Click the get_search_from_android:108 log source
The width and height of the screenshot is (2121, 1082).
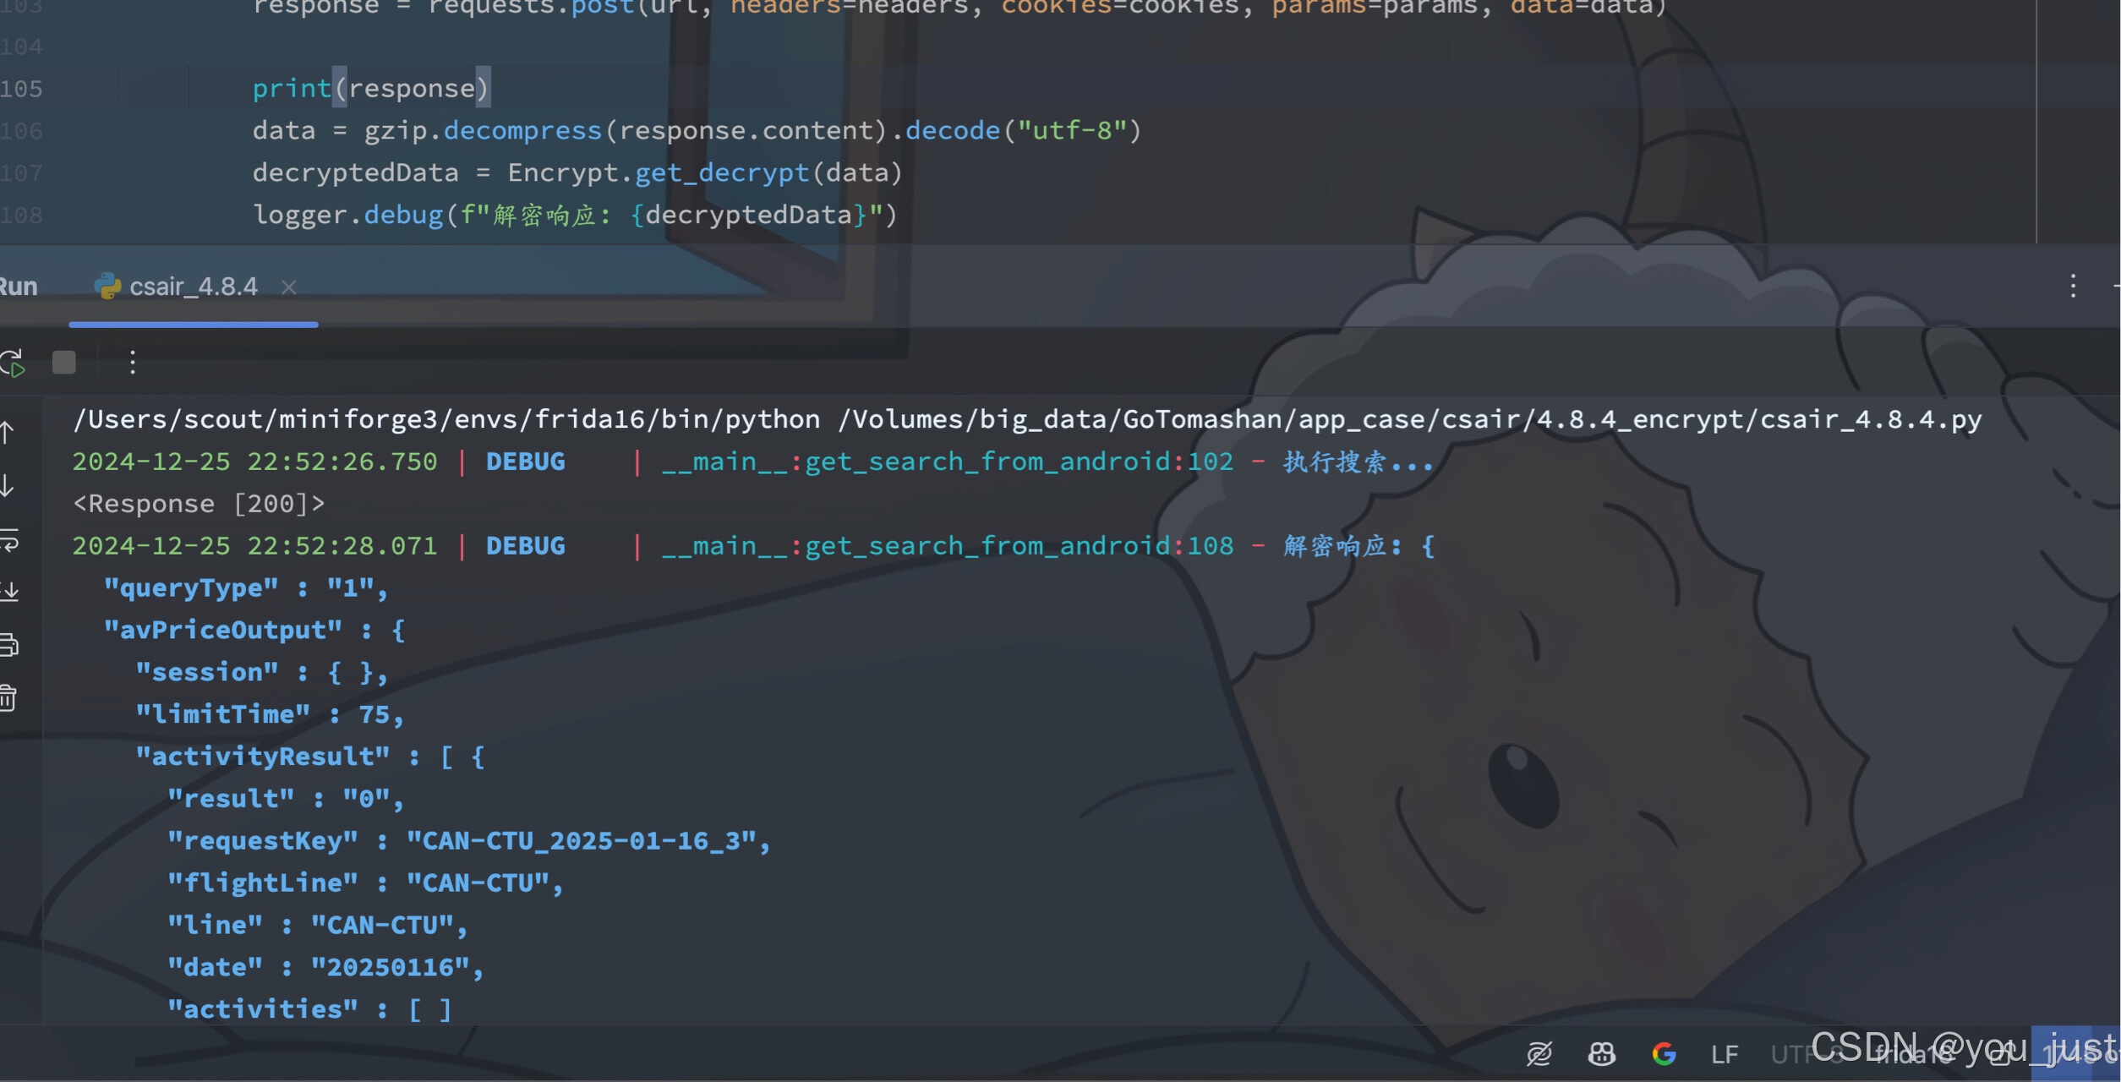point(1018,546)
